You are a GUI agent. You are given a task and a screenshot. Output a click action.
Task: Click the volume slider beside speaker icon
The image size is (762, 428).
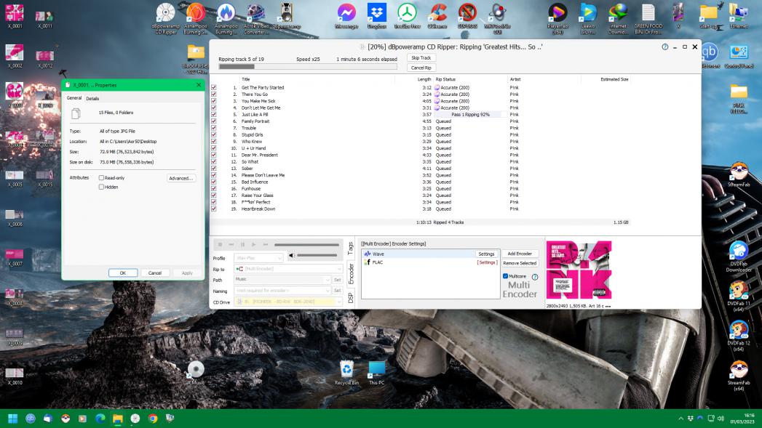[317, 255]
